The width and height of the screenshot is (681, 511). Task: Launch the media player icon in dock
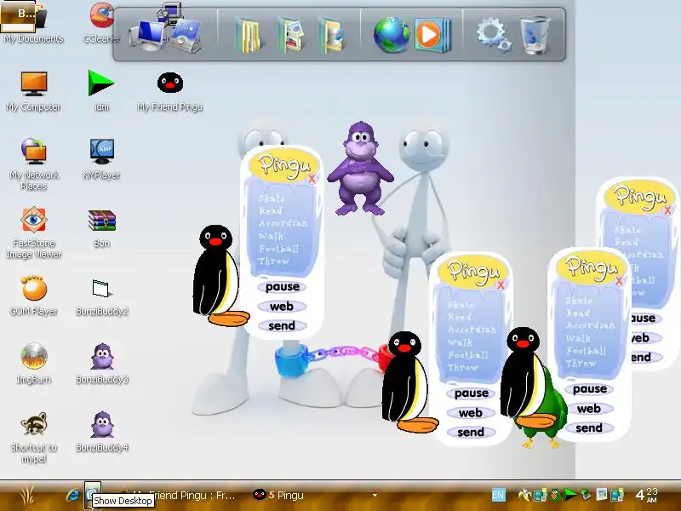[x=432, y=35]
